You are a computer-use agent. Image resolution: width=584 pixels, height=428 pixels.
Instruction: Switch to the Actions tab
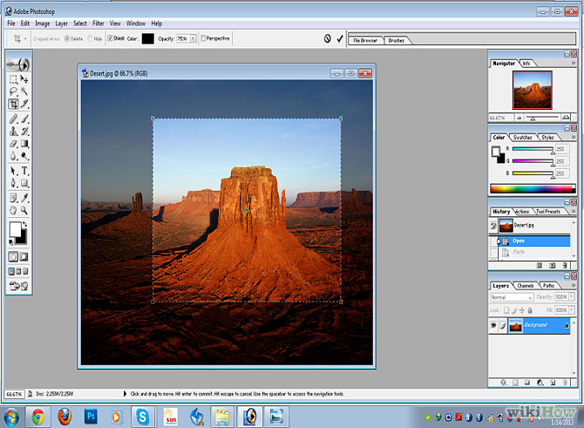click(522, 212)
